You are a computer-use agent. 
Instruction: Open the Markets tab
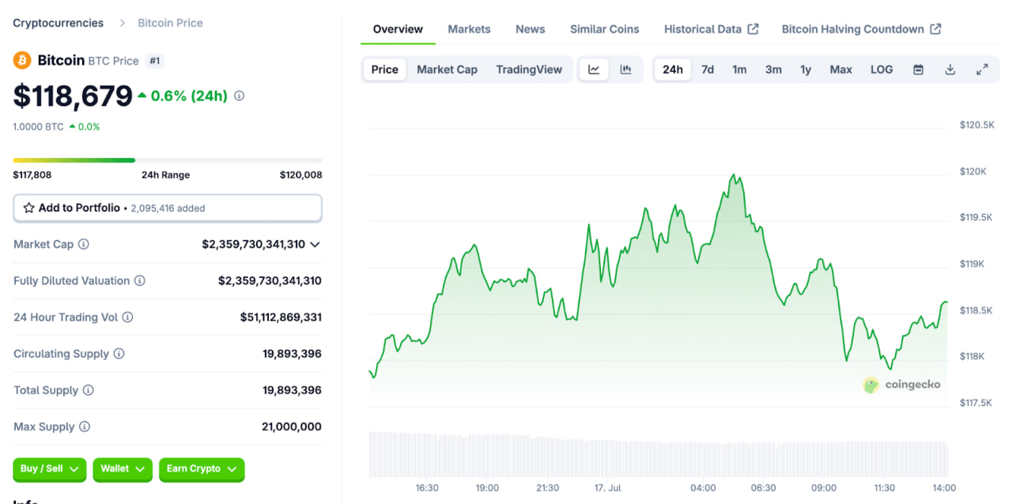pyautogui.click(x=469, y=29)
